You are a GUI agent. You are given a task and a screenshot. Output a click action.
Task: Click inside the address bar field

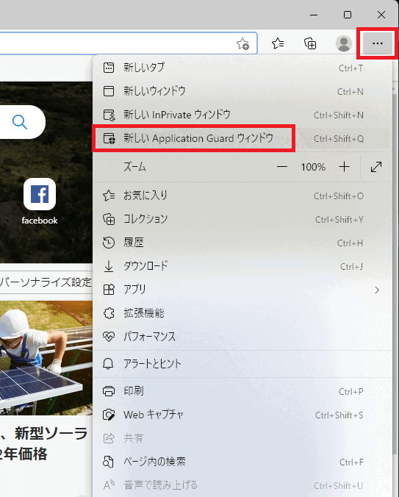pos(117,43)
